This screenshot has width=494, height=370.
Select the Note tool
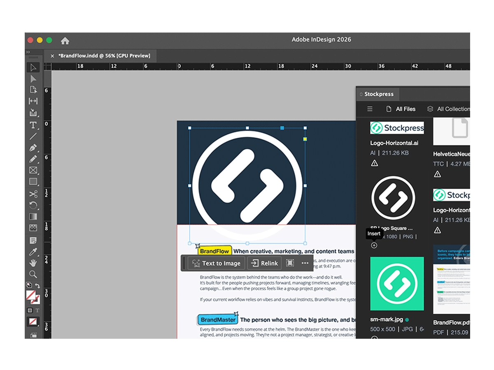pos(33,240)
